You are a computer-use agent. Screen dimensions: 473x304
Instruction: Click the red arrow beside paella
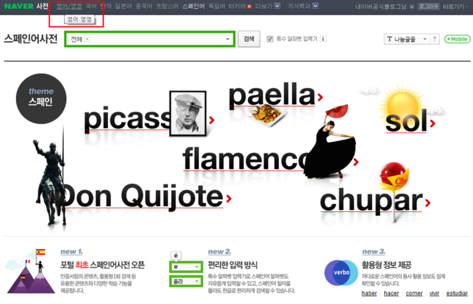[x=320, y=97]
